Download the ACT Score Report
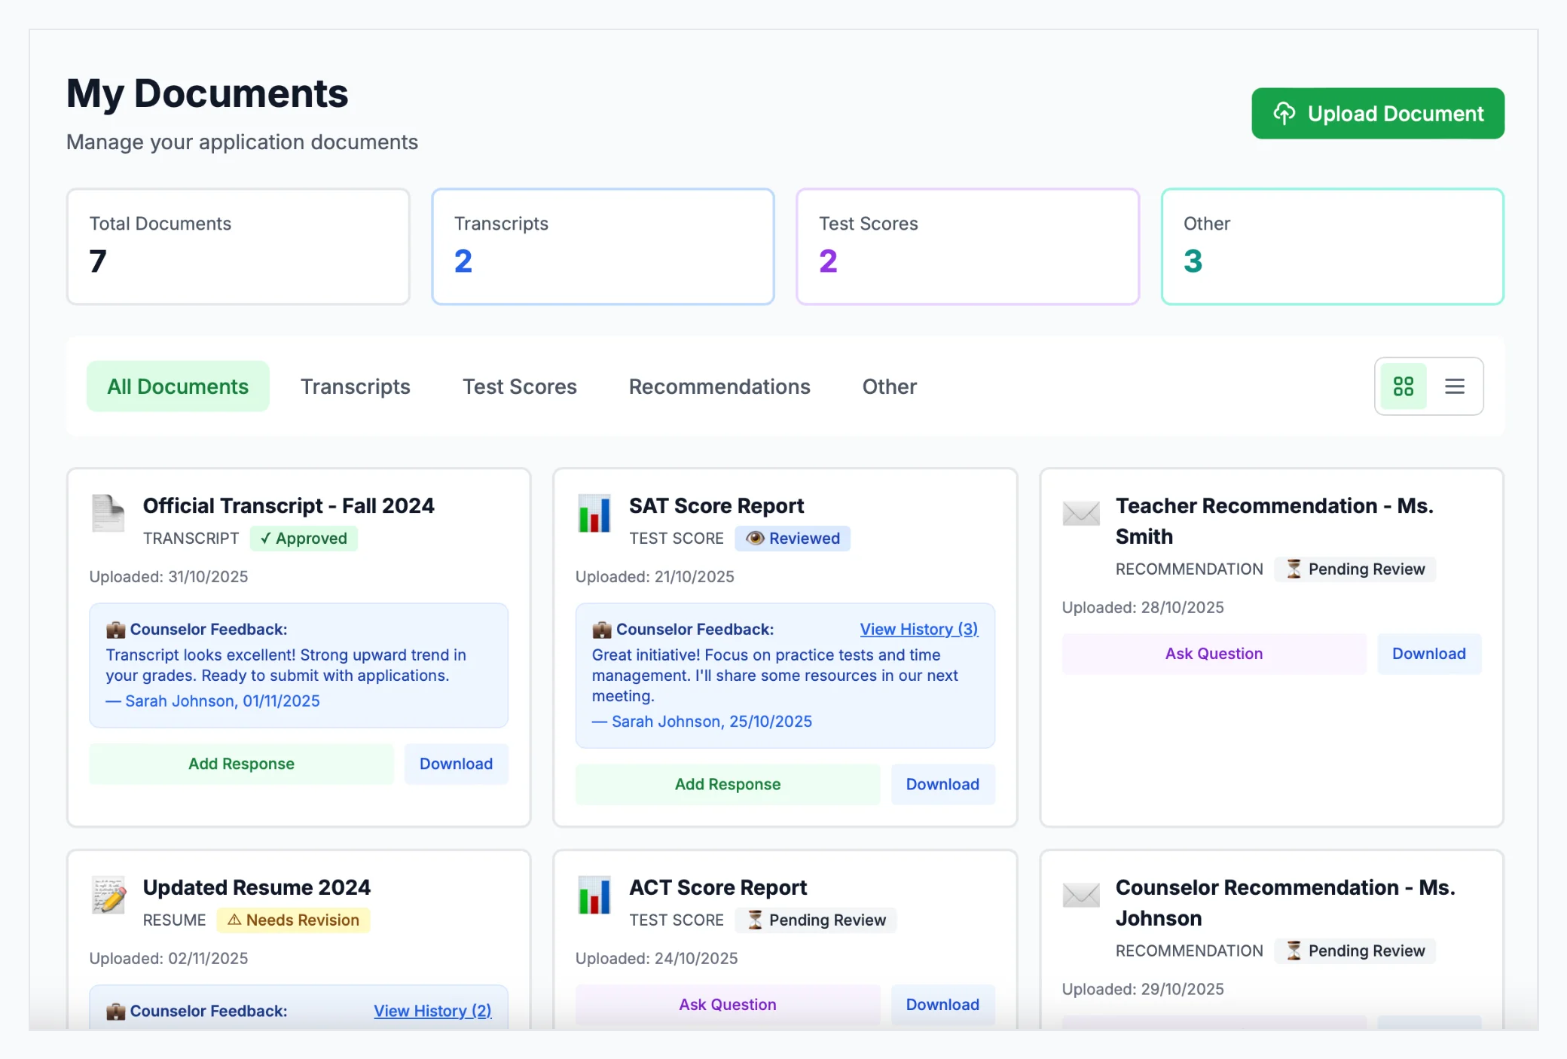The height and width of the screenshot is (1059, 1567). point(942,1005)
